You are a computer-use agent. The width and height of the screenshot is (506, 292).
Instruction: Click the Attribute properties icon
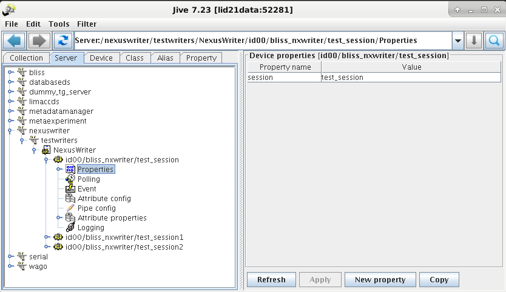click(x=70, y=217)
